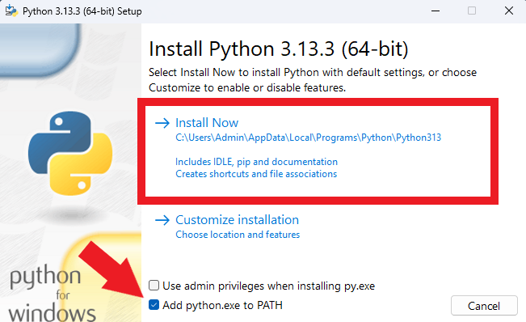Image resolution: width=526 pixels, height=322 pixels.
Task: Click the 'Install Python 3.13.3 (64-bit)' heading
Action: coord(279,49)
